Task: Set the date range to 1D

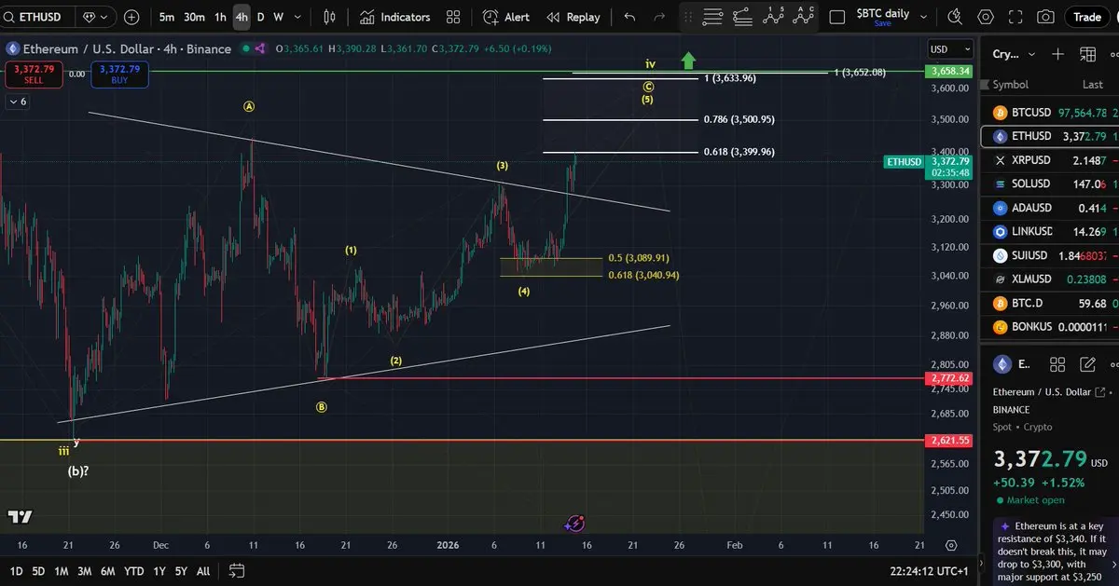Action: 16,570
